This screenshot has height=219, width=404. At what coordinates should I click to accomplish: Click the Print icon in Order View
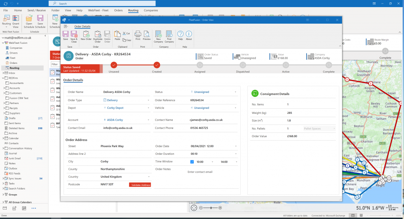pos(138,35)
